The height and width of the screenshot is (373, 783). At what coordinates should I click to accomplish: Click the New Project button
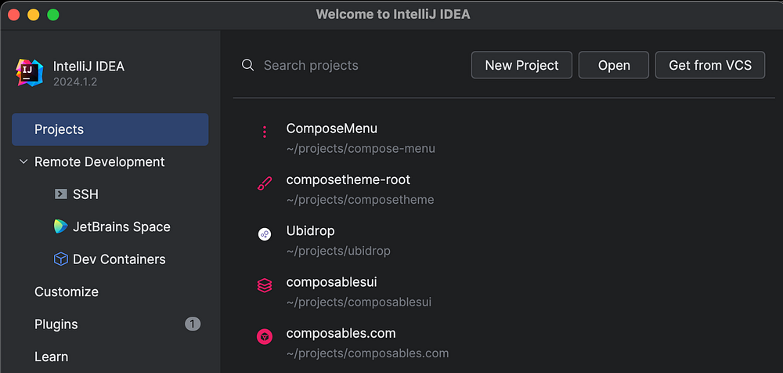tap(521, 65)
